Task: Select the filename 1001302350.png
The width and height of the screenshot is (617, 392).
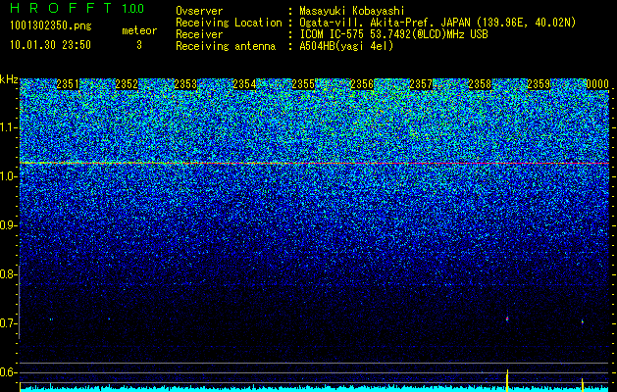Action: [x=51, y=26]
